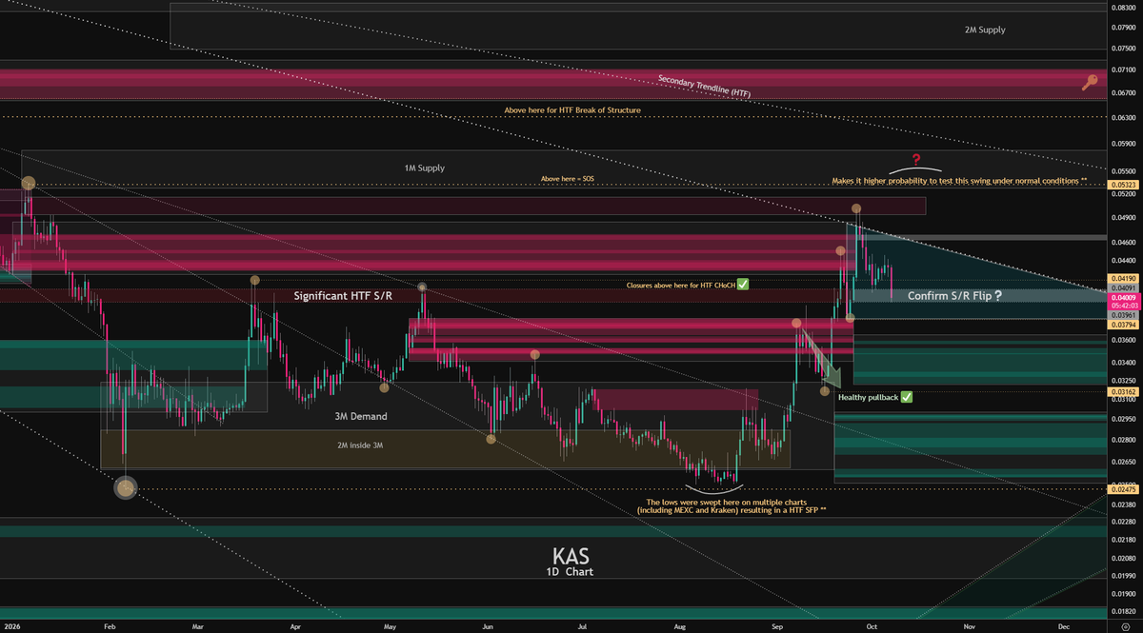The width and height of the screenshot is (1143, 633).
Task: Click 'Sep' on the time axis
Action: (x=777, y=627)
